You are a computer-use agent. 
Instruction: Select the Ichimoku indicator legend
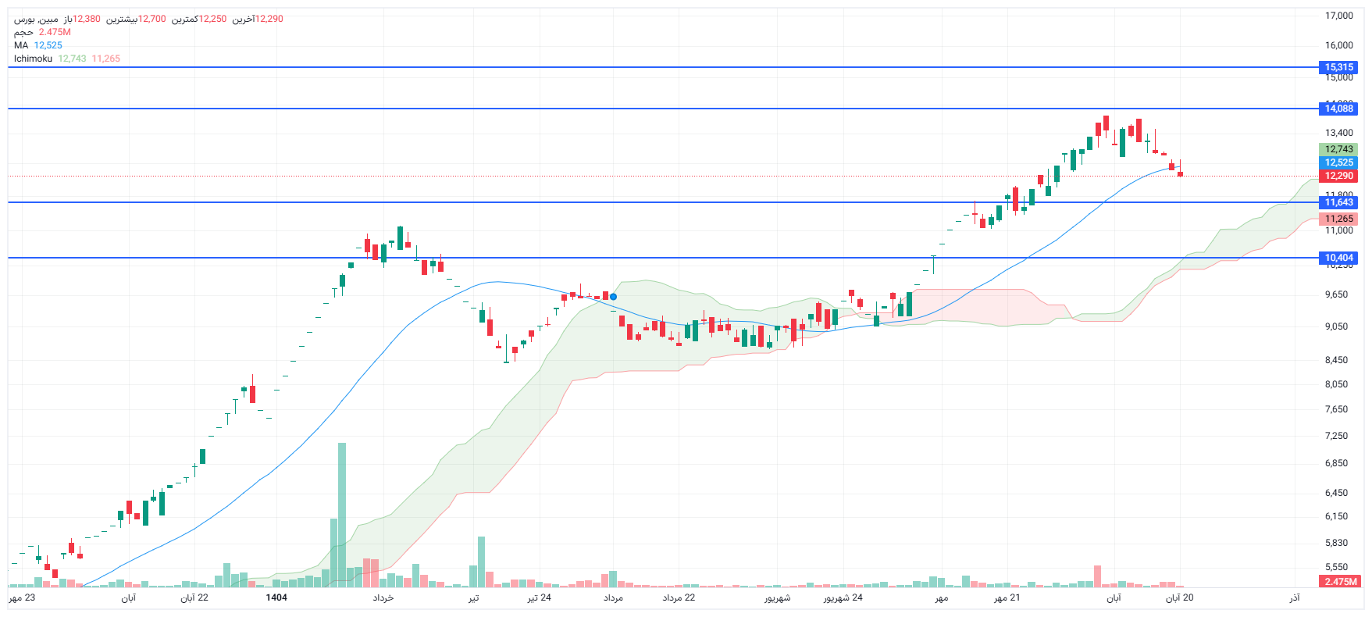[x=33, y=59]
